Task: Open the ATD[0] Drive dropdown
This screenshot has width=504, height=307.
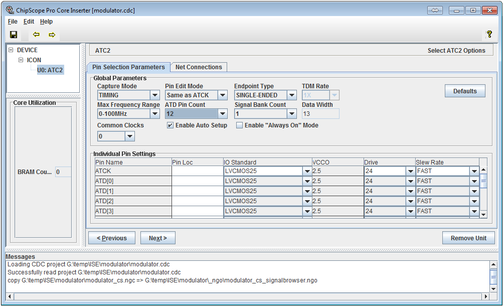Action: (x=410, y=181)
